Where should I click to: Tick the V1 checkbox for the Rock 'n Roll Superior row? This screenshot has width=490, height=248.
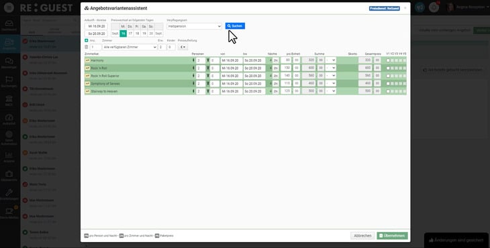[388, 76]
